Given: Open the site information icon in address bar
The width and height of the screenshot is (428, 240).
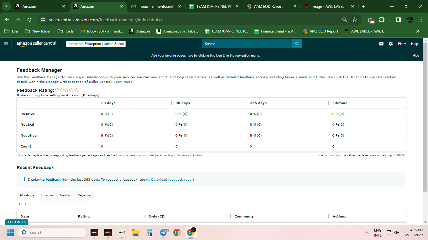Looking at the screenshot, I should click(x=43, y=20).
